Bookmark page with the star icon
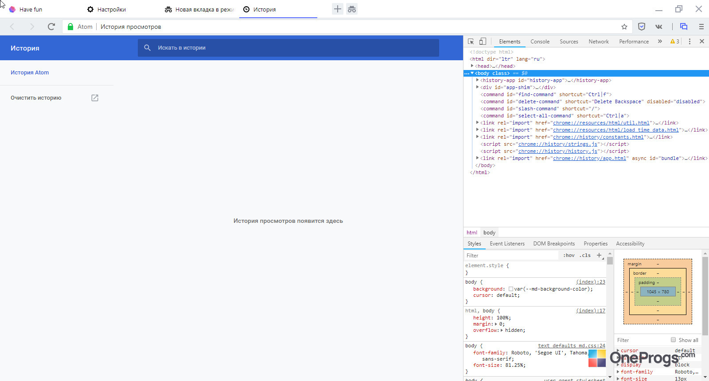The image size is (709, 381). coord(624,27)
